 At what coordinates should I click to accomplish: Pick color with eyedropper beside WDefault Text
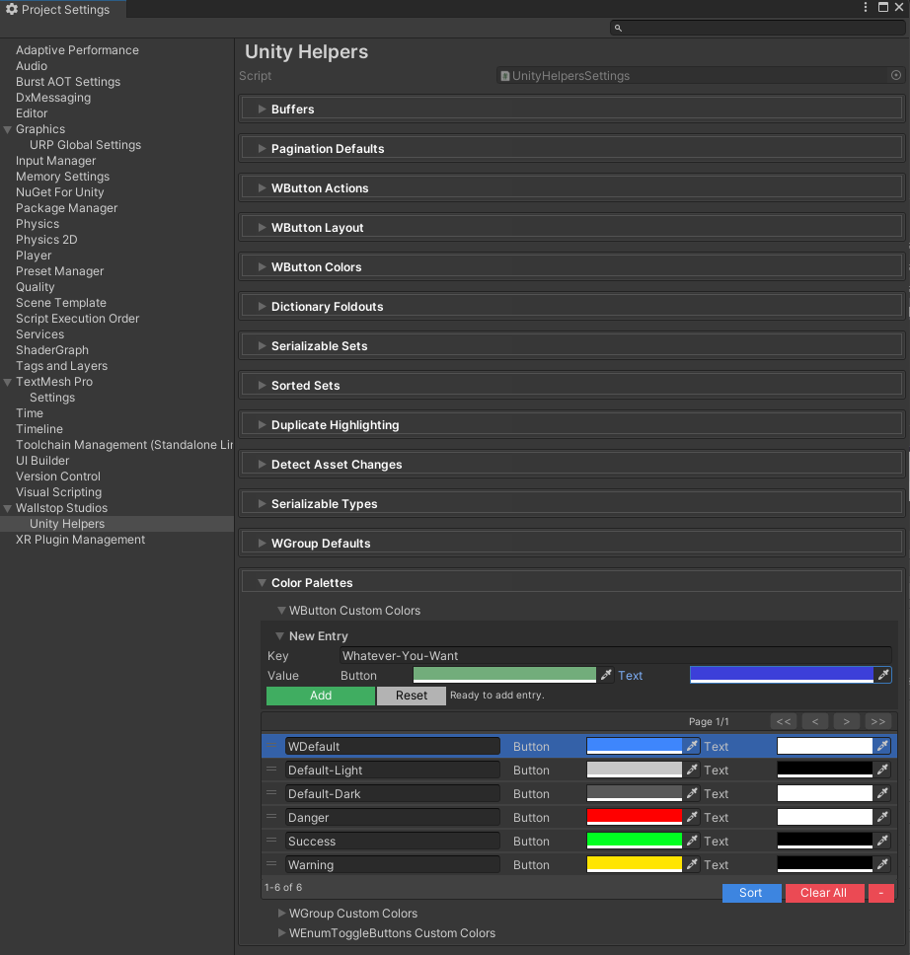pyautogui.click(x=881, y=746)
